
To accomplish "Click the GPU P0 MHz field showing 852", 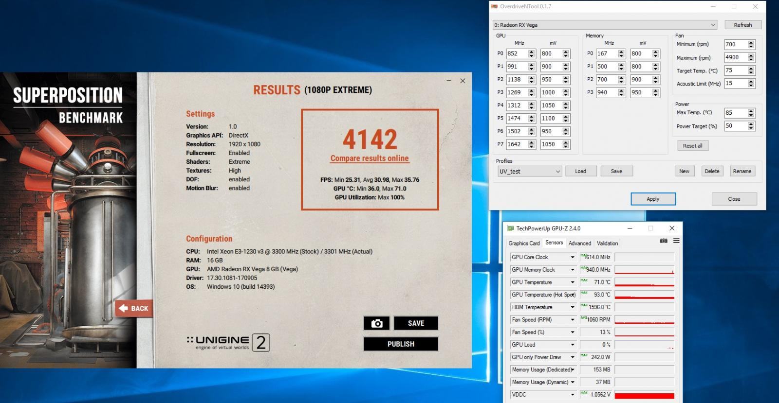I will pyautogui.click(x=517, y=54).
